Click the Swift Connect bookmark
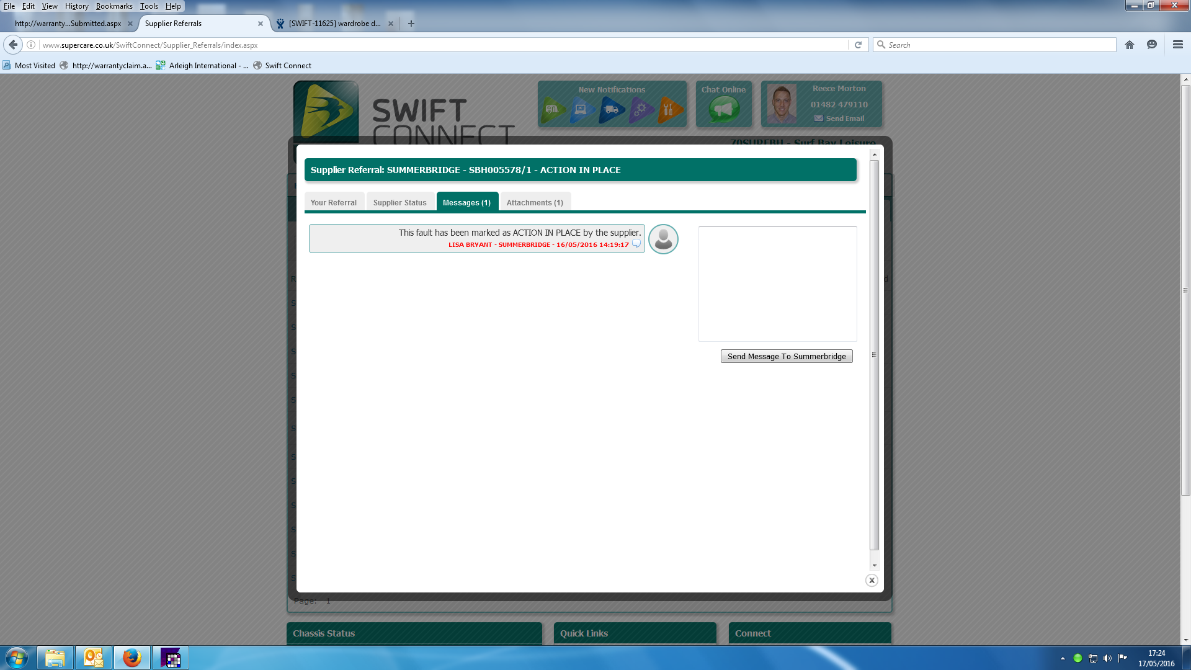The image size is (1191, 670). click(x=288, y=66)
